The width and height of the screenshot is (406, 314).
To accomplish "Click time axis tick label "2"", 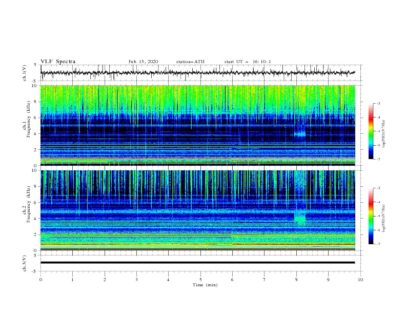I will pos(105,280).
